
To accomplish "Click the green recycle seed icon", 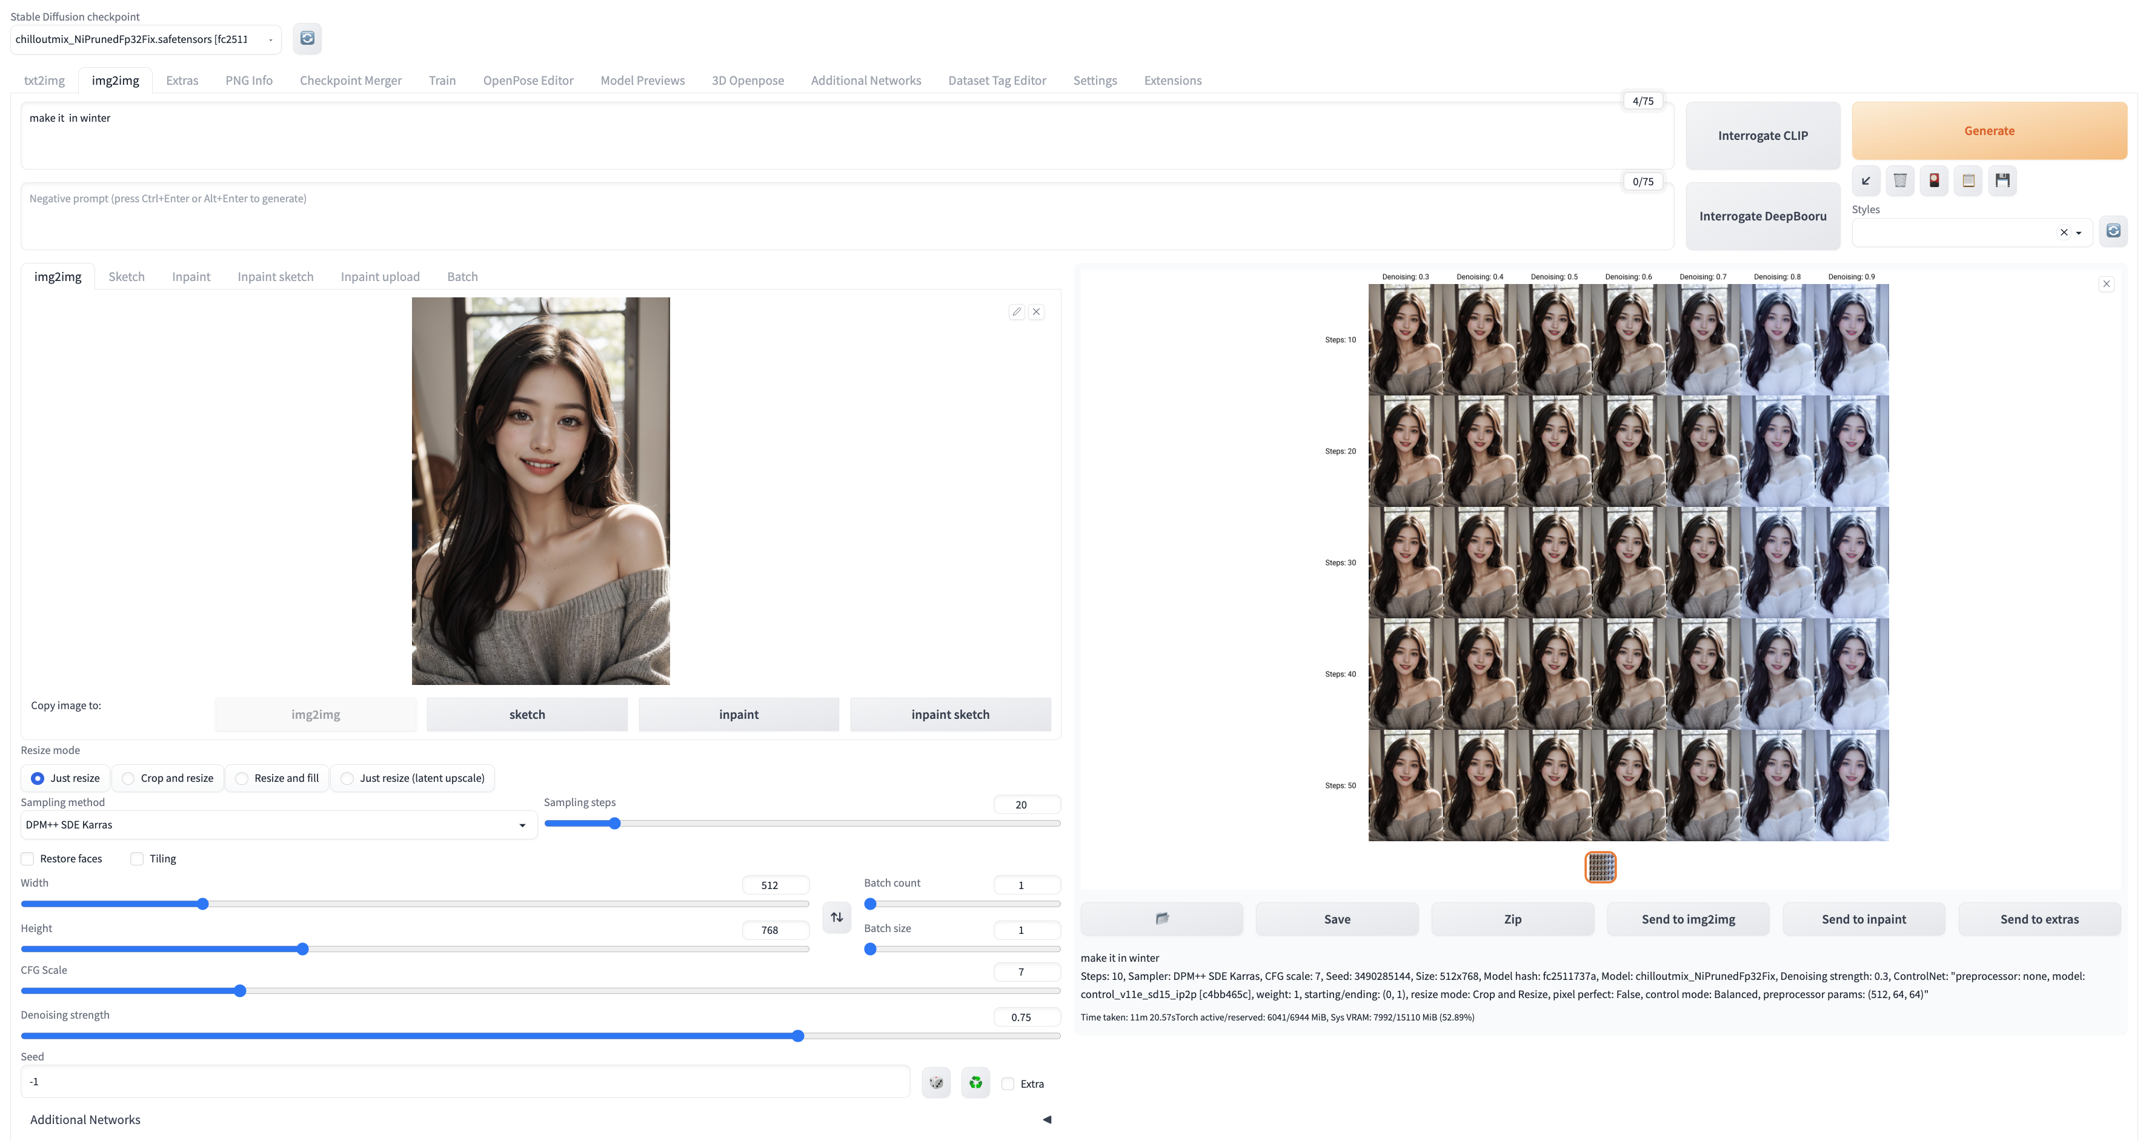I will coord(975,1083).
